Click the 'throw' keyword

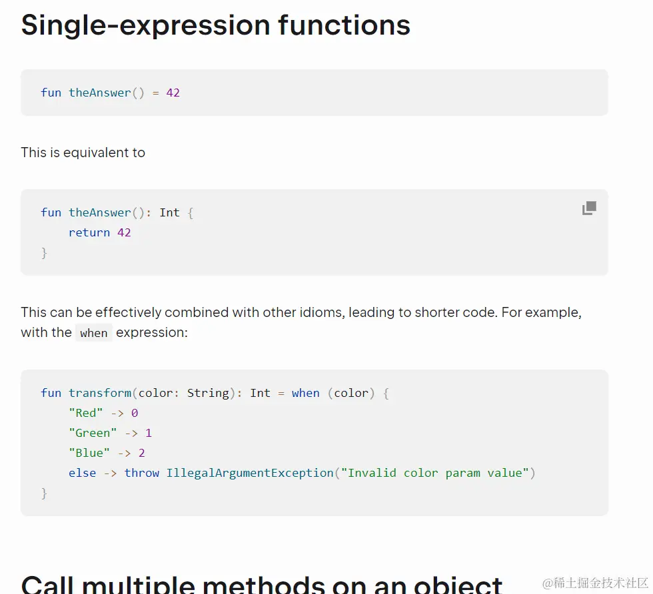point(142,473)
